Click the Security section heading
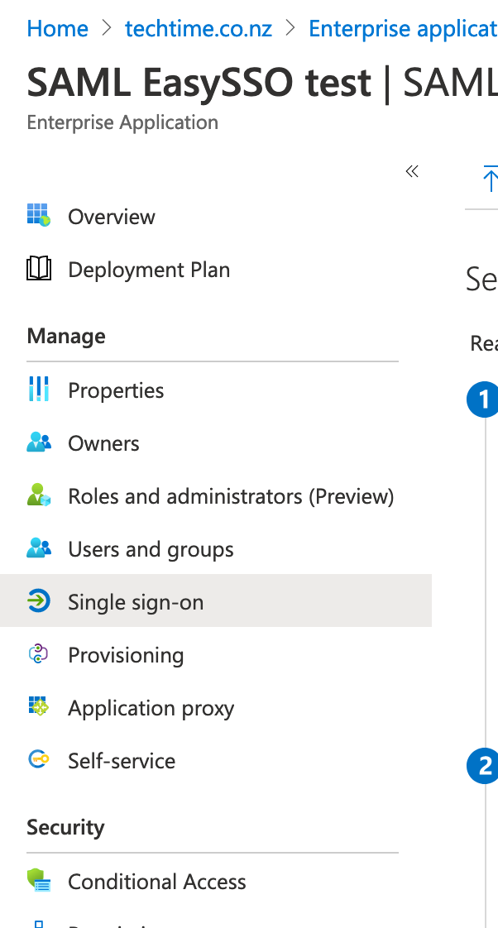Image resolution: width=498 pixels, height=928 pixels. (65, 827)
